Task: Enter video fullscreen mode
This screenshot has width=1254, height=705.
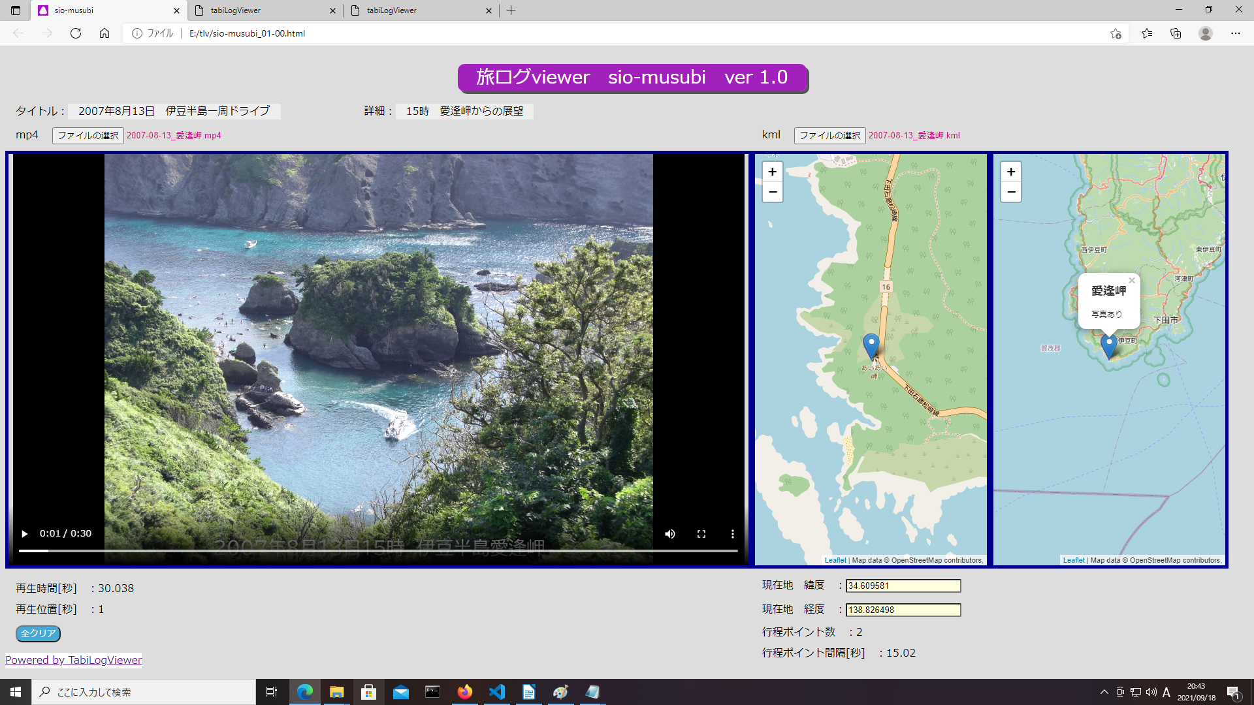Action: [x=701, y=534]
